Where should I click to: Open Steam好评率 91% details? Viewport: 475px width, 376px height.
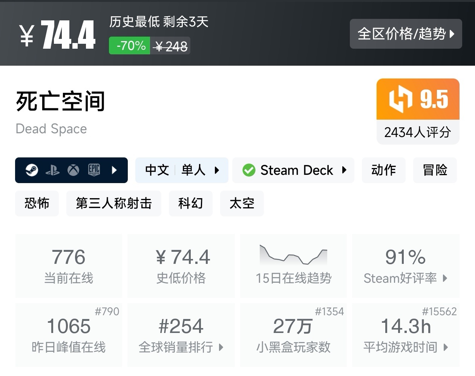pyautogui.click(x=406, y=266)
